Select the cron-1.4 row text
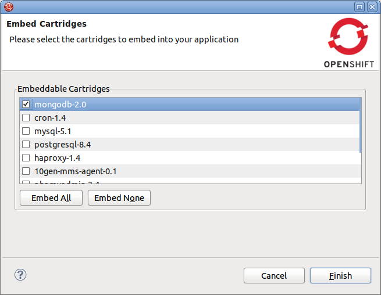Viewport: 381px width, 295px height. (x=50, y=118)
